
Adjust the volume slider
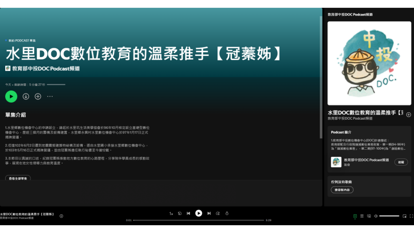pos(389,216)
